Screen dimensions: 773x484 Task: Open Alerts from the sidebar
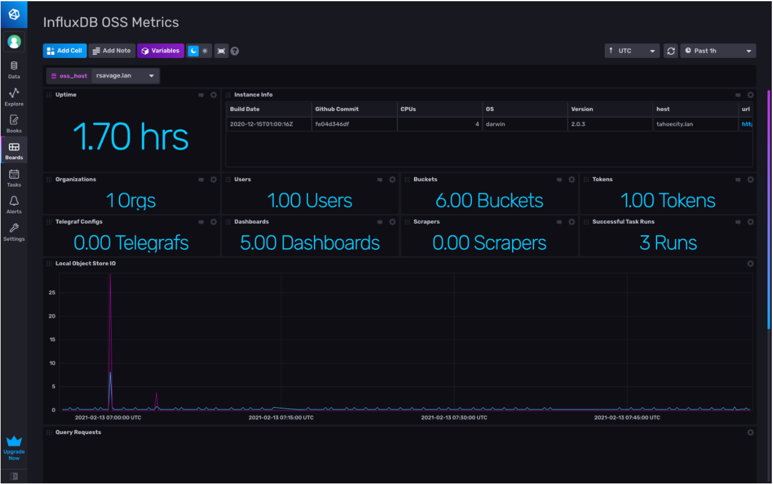coord(13,203)
